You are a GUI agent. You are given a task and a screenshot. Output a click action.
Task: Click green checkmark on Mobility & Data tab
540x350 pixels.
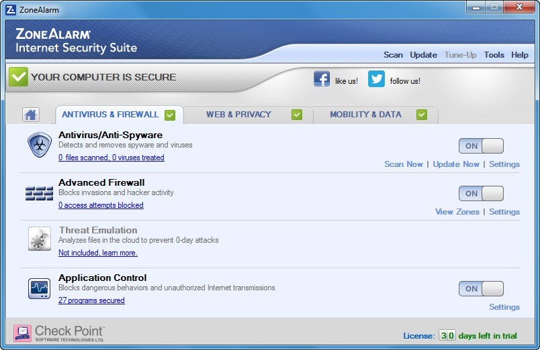[x=422, y=115]
